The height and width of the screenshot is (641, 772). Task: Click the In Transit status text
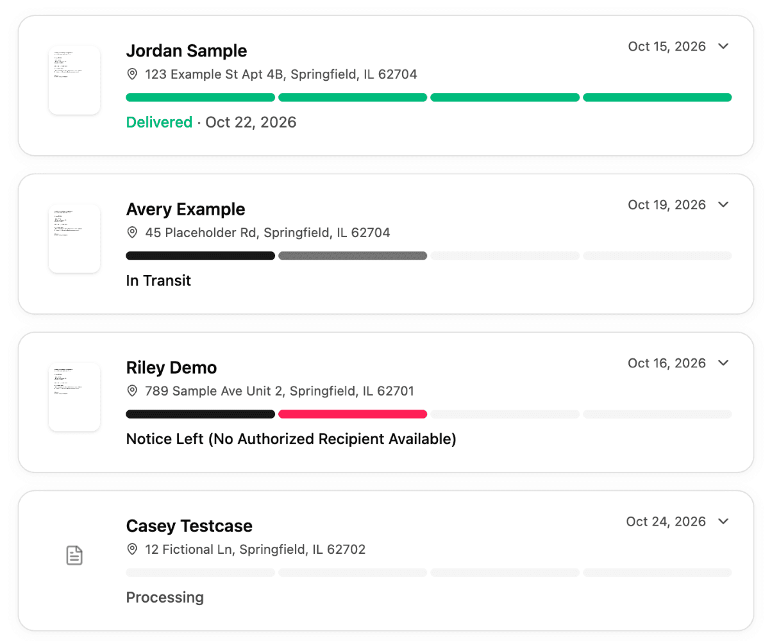(158, 280)
